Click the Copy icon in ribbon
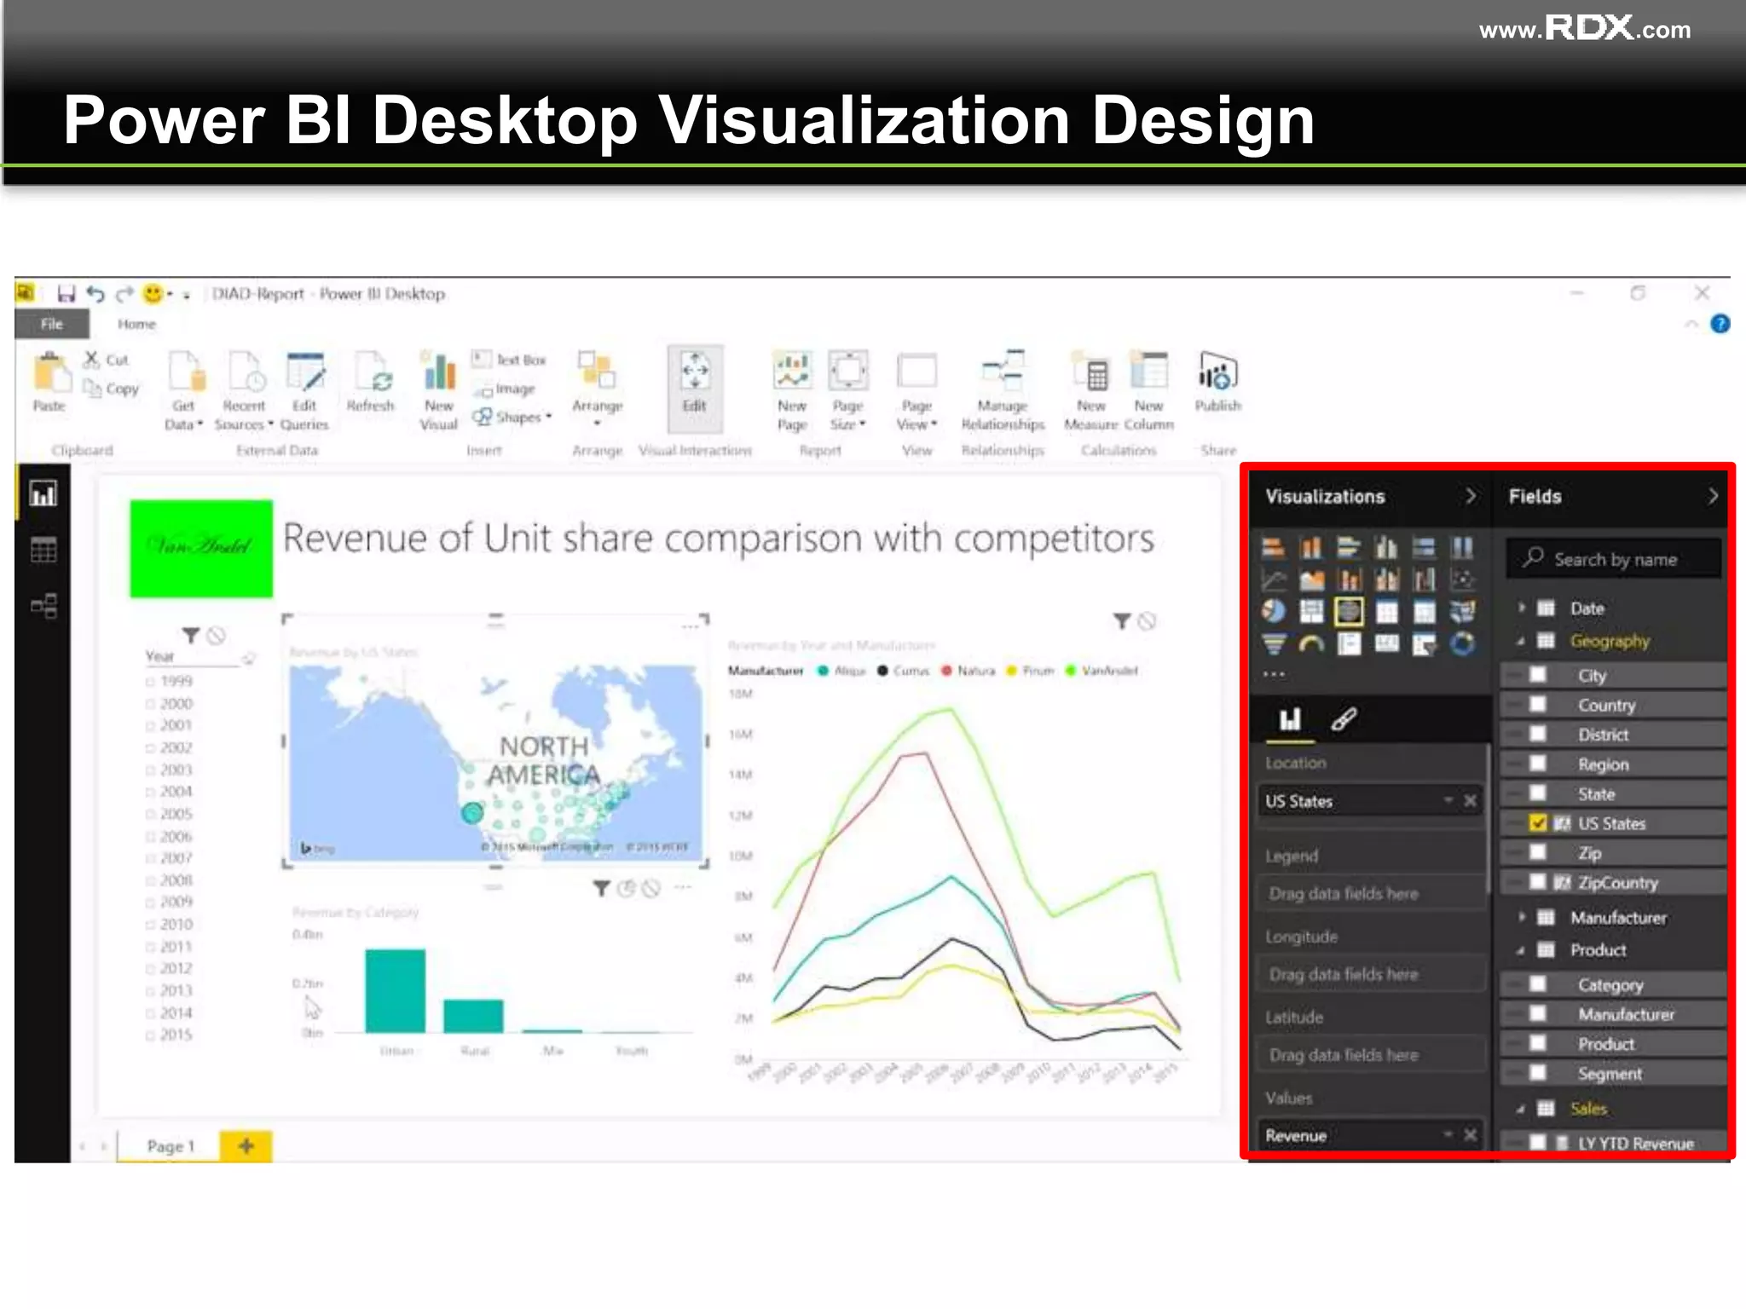Image resolution: width=1746 pixels, height=1309 pixels. (91, 388)
